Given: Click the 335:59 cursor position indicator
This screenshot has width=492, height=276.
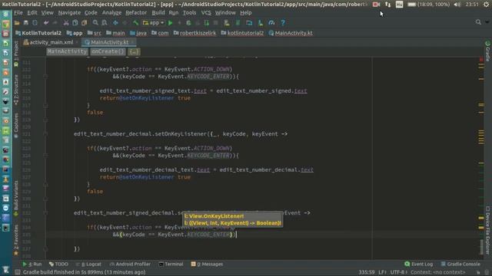Looking at the screenshot, I should pyautogui.click(x=367, y=272).
